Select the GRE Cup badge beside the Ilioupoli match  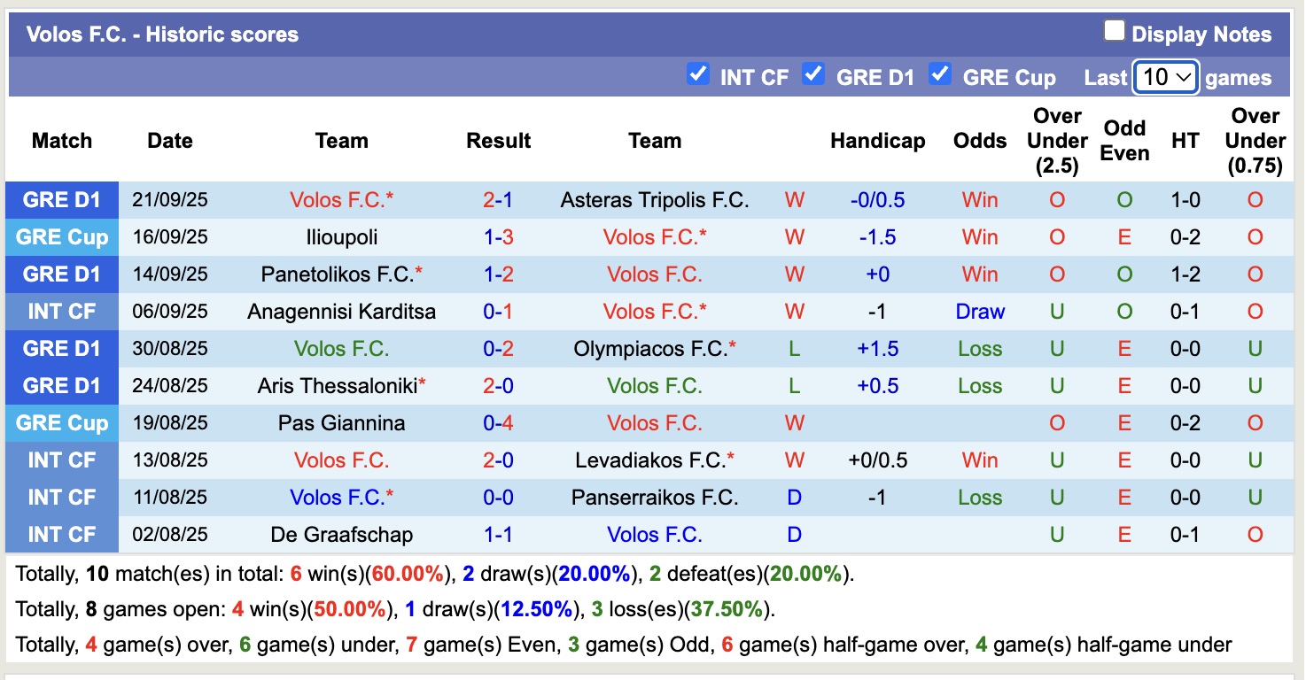(x=60, y=236)
